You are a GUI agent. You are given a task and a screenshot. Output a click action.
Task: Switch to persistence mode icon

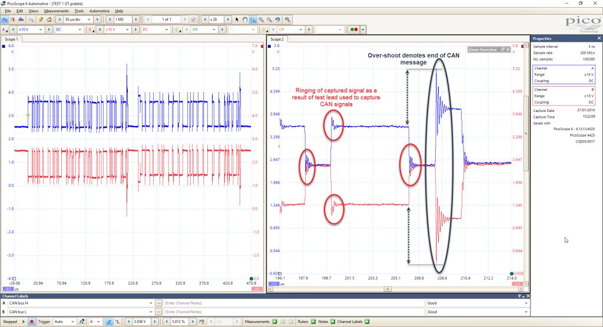point(13,19)
